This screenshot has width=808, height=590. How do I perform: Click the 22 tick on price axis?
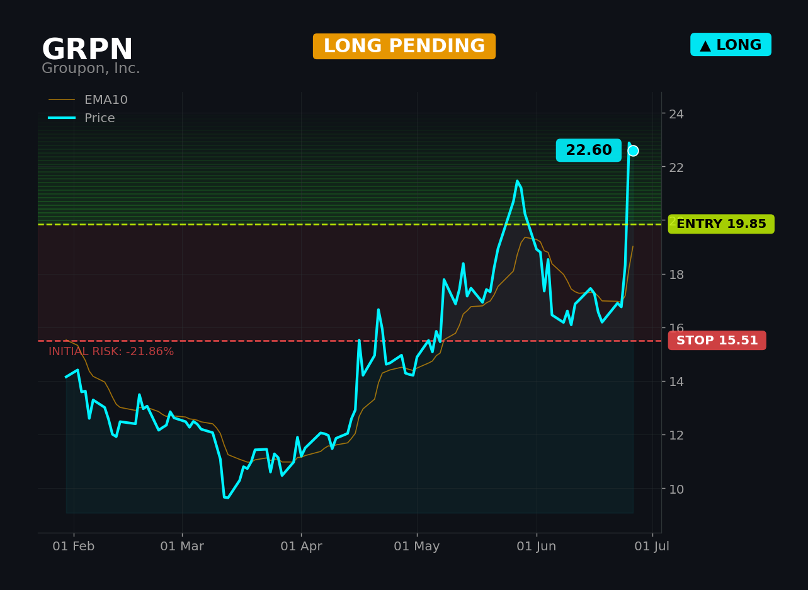[676, 167]
